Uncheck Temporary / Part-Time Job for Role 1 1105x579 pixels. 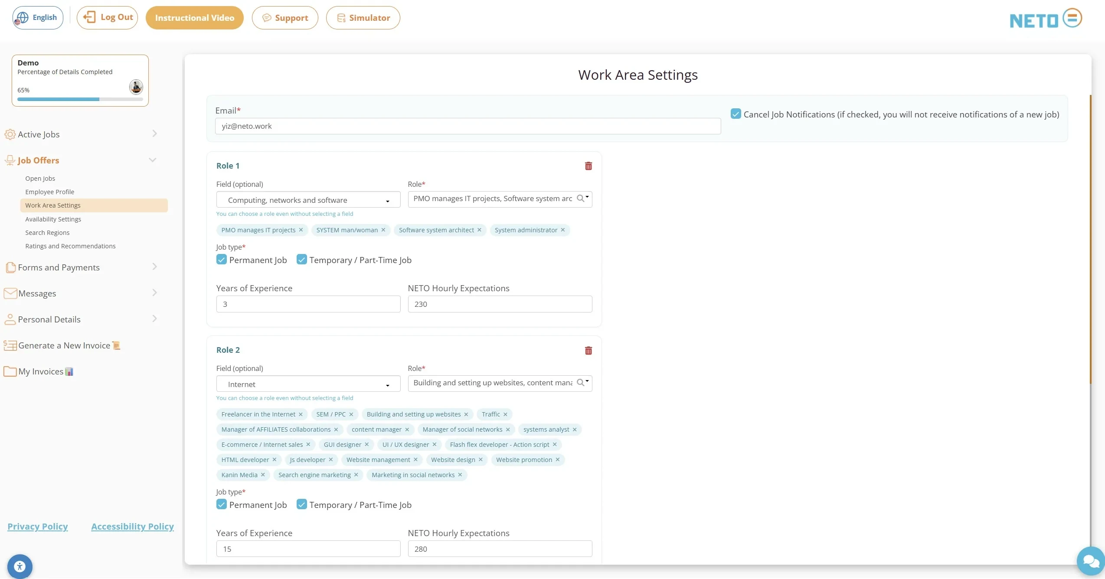click(x=301, y=260)
